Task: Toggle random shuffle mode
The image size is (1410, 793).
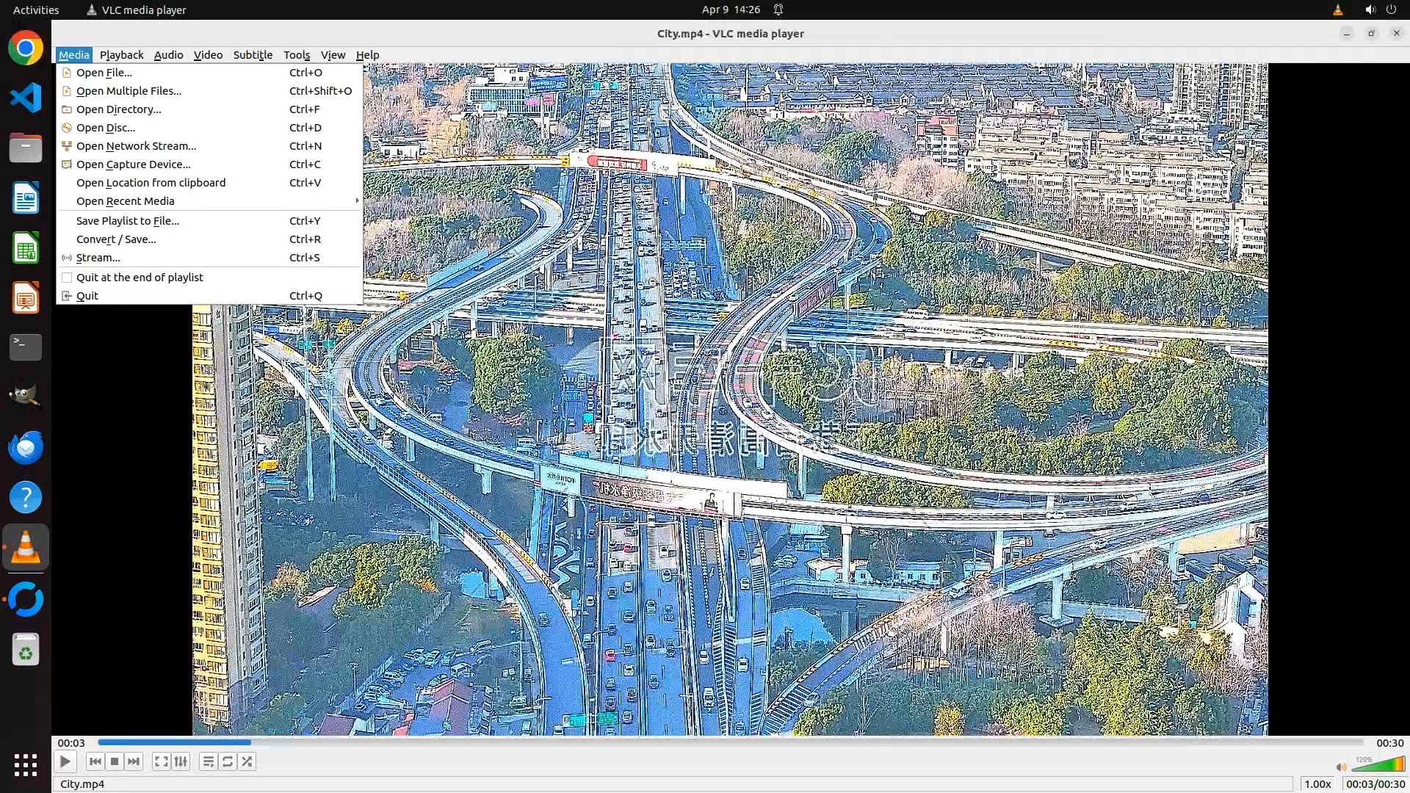Action: [247, 761]
